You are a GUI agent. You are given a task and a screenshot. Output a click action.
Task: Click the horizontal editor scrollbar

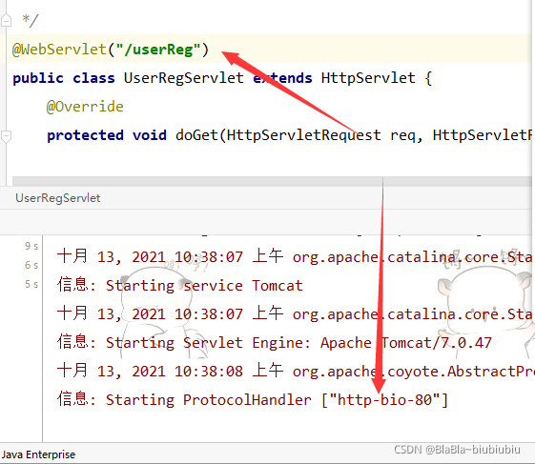point(272,181)
